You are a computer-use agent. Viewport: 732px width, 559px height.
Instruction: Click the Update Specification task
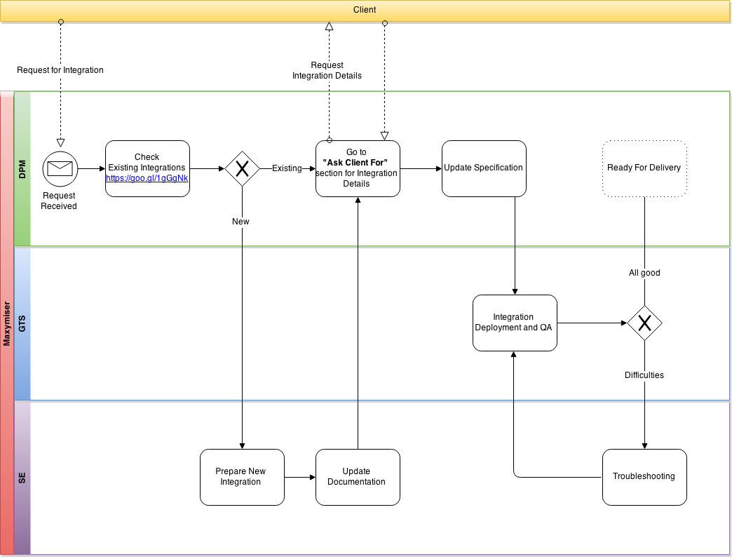(484, 168)
